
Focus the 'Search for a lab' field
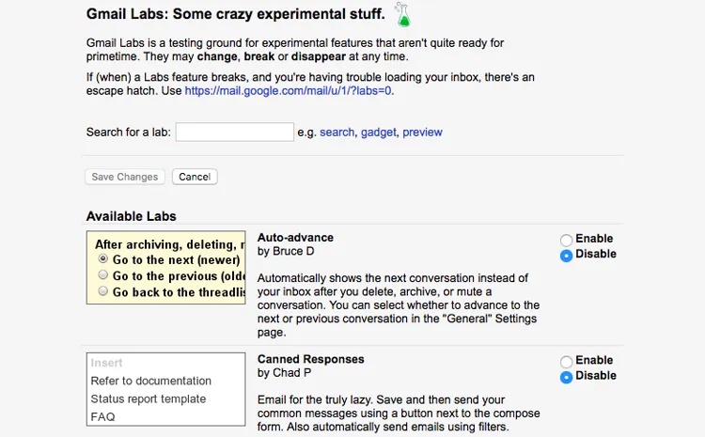pos(235,133)
